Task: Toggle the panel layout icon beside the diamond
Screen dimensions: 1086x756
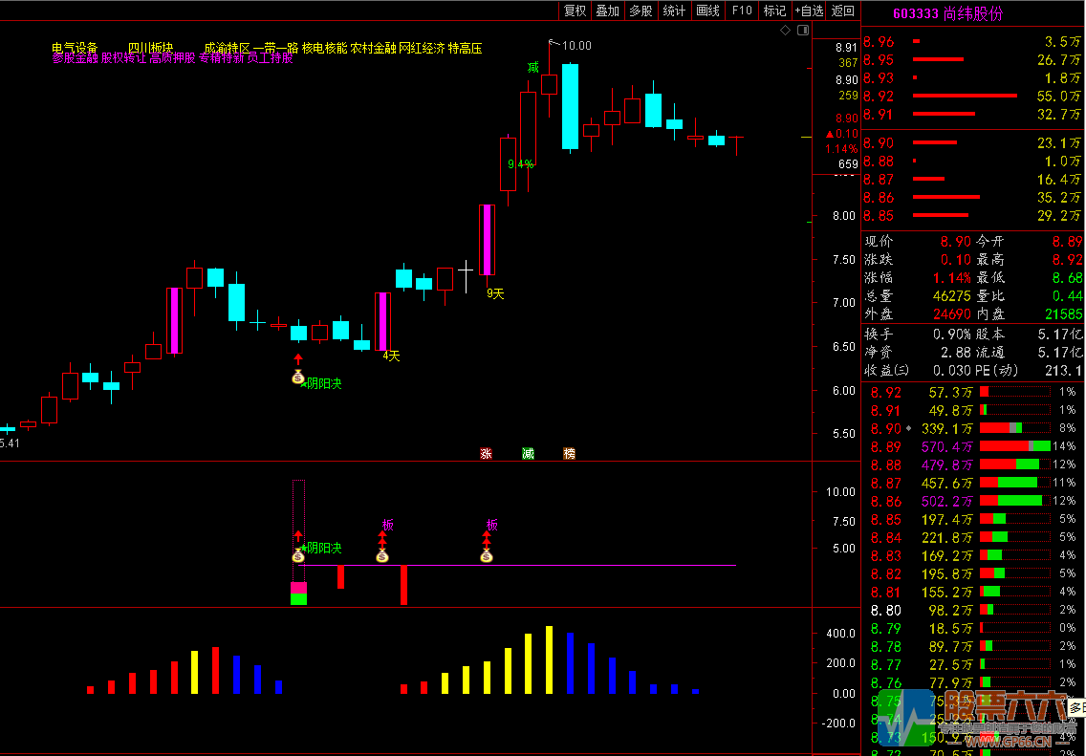Action: click(800, 31)
